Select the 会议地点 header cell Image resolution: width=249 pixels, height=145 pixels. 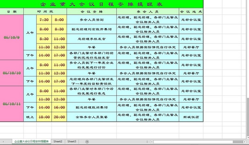point(191,11)
